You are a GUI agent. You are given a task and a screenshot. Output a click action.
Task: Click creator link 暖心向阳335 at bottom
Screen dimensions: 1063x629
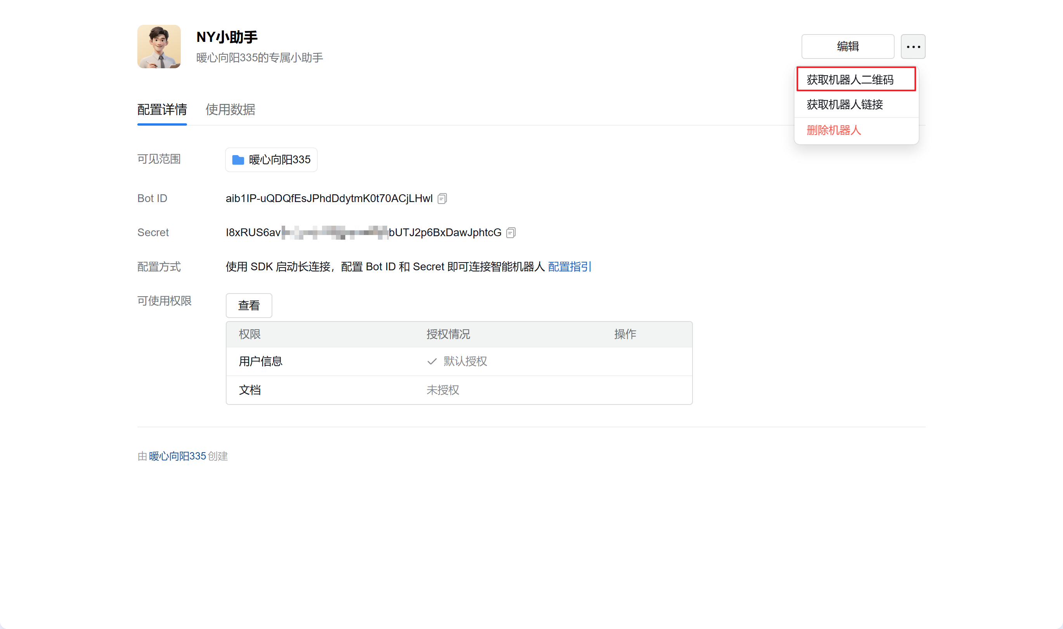click(177, 456)
